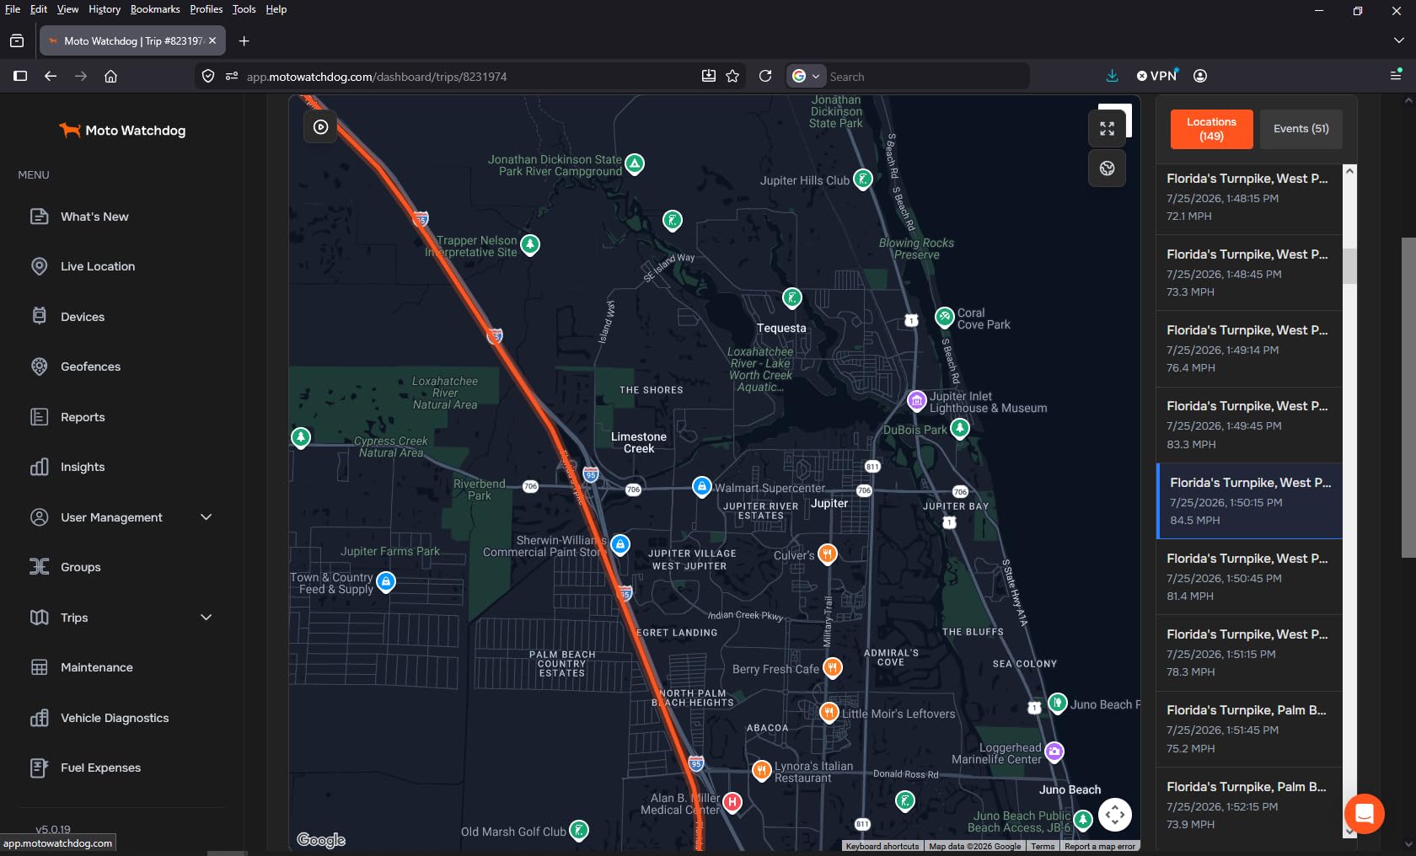Image resolution: width=1416 pixels, height=856 pixels.
Task: Select the Events (51) tab
Action: (1301, 129)
